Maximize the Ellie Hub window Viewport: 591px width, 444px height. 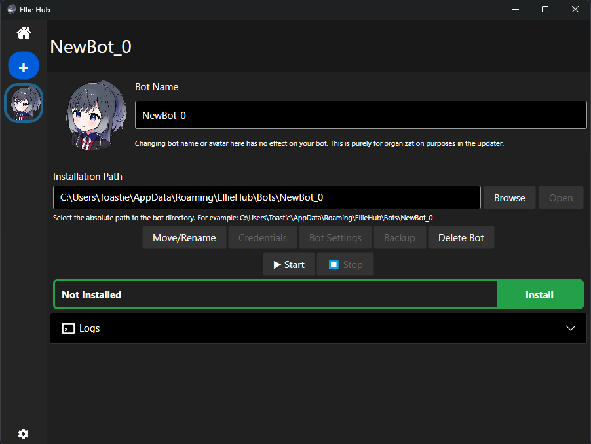[x=545, y=9]
